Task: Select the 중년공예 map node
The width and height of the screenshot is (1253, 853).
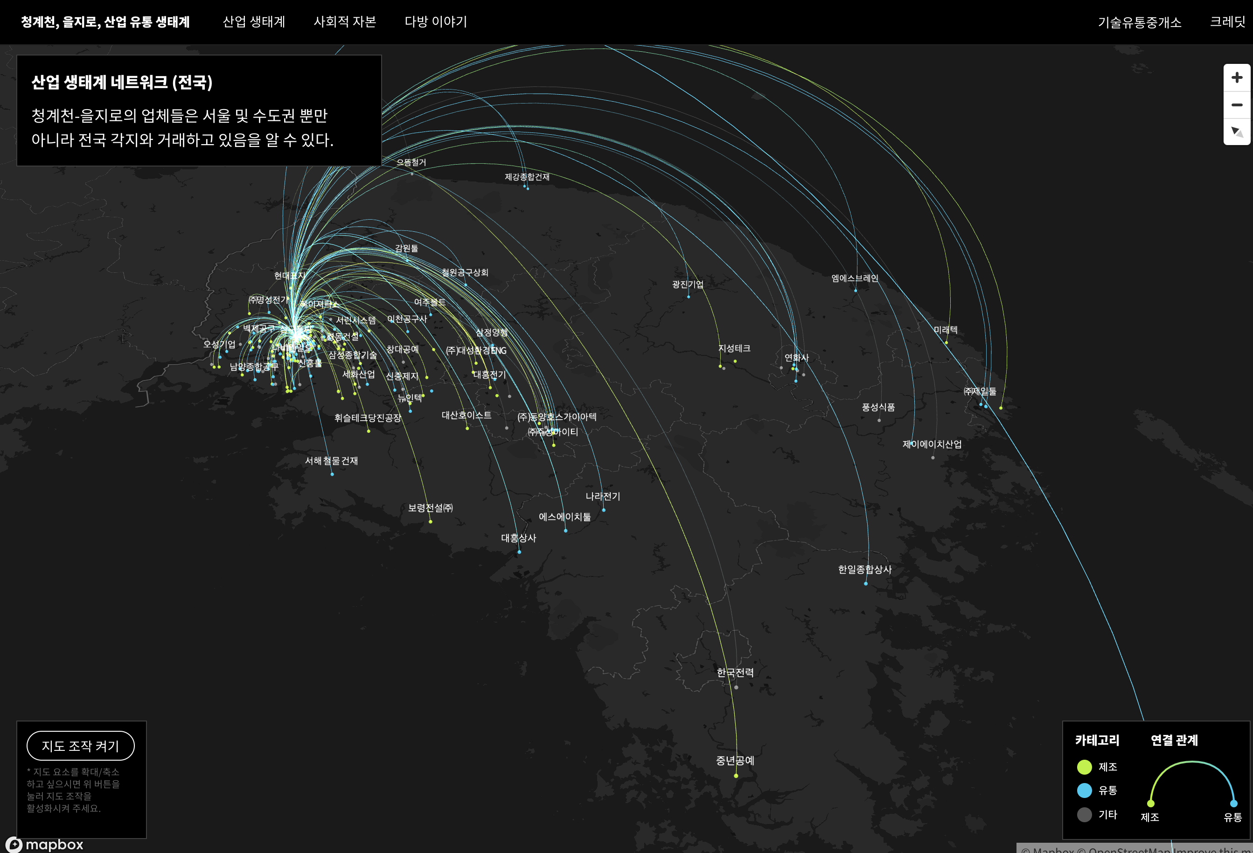Action: pos(736,776)
